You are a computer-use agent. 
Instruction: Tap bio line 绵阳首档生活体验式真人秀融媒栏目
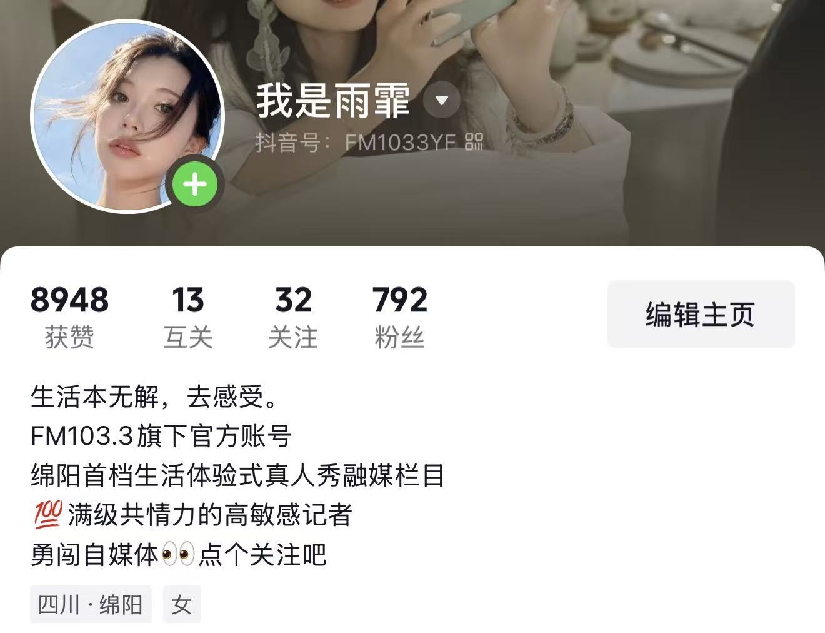pyautogui.click(x=237, y=475)
